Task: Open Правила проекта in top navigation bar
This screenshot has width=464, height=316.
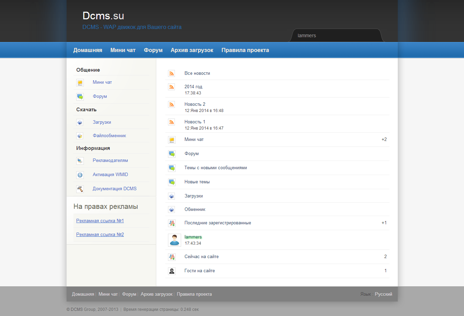Action: click(x=245, y=50)
